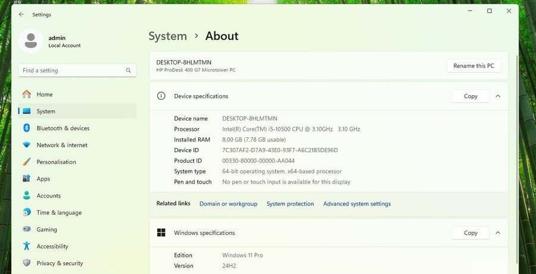Open Network & internet Wi-Fi icon
The height and width of the screenshot is (274, 536).
click(x=26, y=145)
